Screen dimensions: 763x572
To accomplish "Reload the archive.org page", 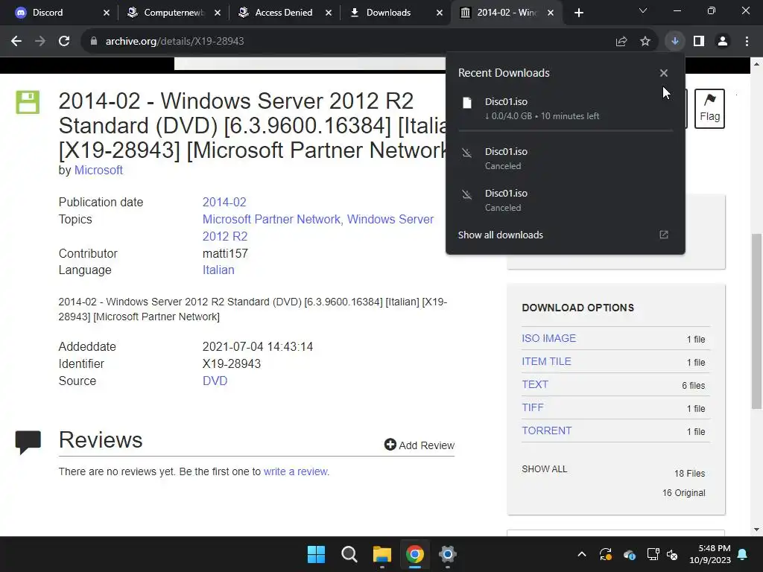I will [64, 42].
